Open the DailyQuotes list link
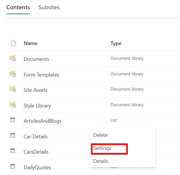Image resolution: width=180 pixels, height=175 pixels. coord(37,167)
